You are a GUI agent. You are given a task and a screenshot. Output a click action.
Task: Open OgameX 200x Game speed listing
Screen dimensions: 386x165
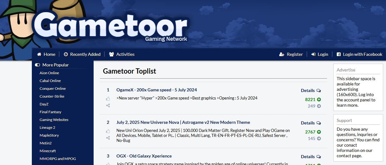[x=157, y=90]
